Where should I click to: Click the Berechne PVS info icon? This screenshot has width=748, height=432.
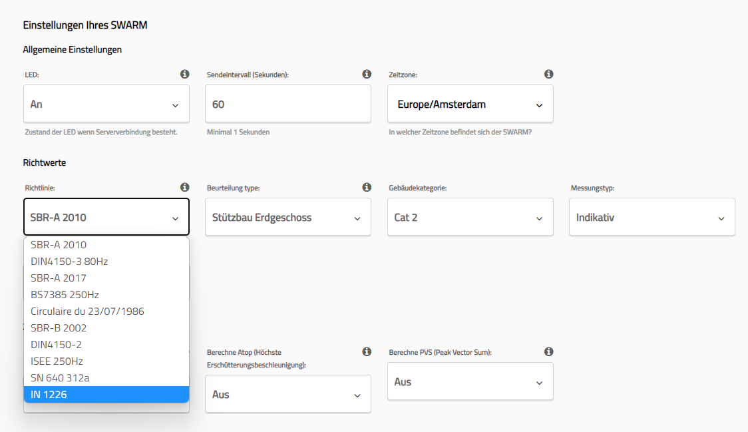pos(548,351)
